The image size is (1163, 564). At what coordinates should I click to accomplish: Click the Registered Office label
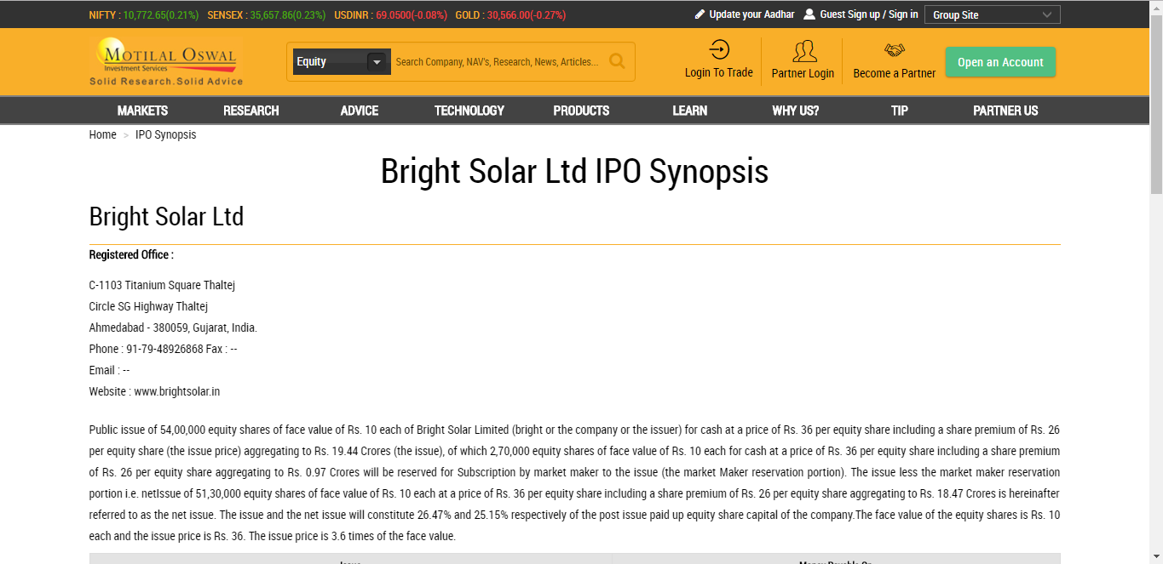131,254
